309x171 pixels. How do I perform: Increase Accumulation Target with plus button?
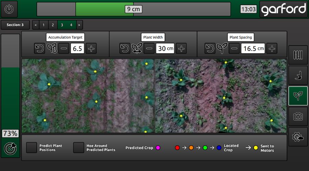click(x=91, y=49)
